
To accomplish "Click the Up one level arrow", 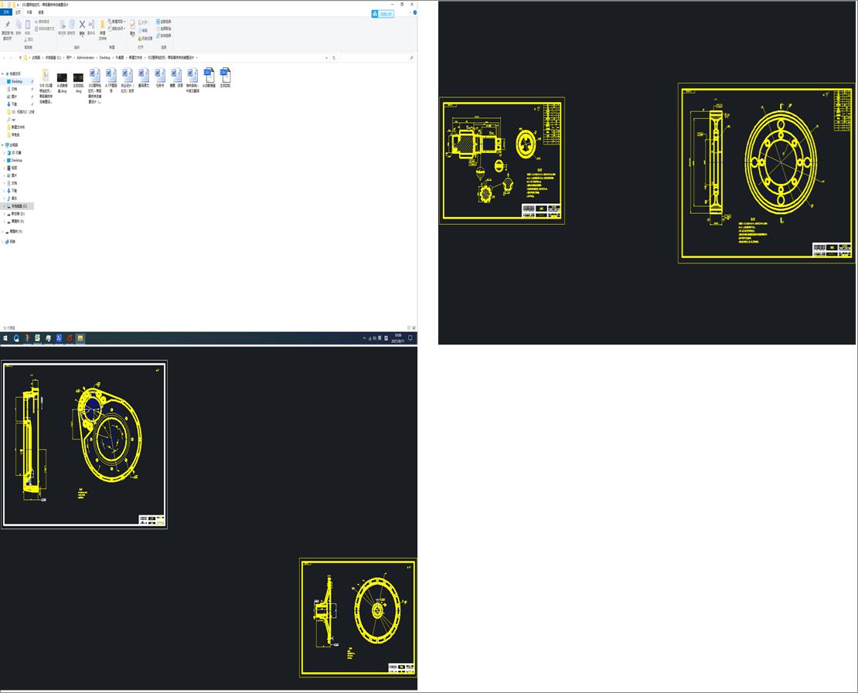I will [x=20, y=57].
